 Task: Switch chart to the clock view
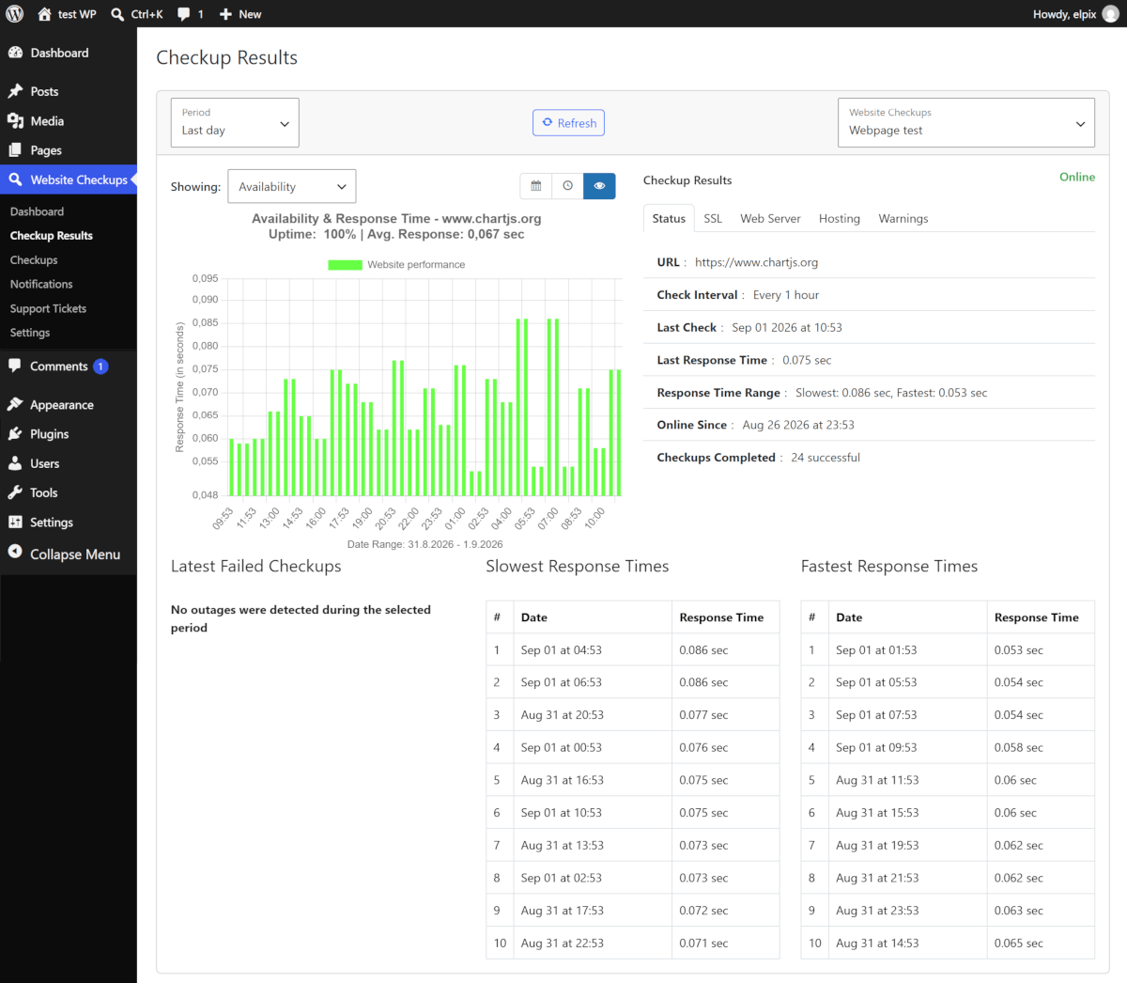(x=568, y=186)
